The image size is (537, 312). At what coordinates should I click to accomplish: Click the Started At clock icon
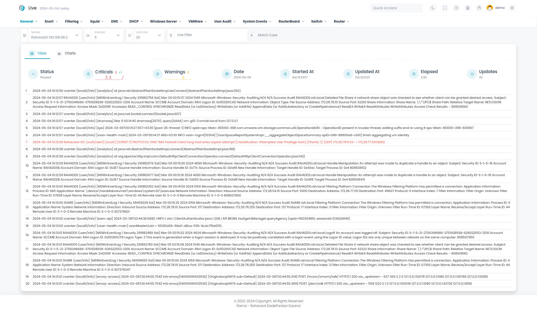285,74
